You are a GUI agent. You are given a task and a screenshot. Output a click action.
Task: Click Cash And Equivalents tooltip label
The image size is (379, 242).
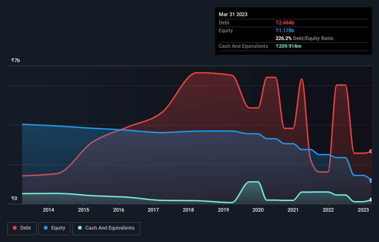(243, 46)
